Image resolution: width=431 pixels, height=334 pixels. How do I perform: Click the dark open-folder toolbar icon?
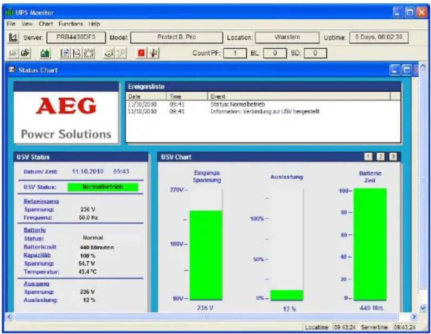tap(25, 53)
